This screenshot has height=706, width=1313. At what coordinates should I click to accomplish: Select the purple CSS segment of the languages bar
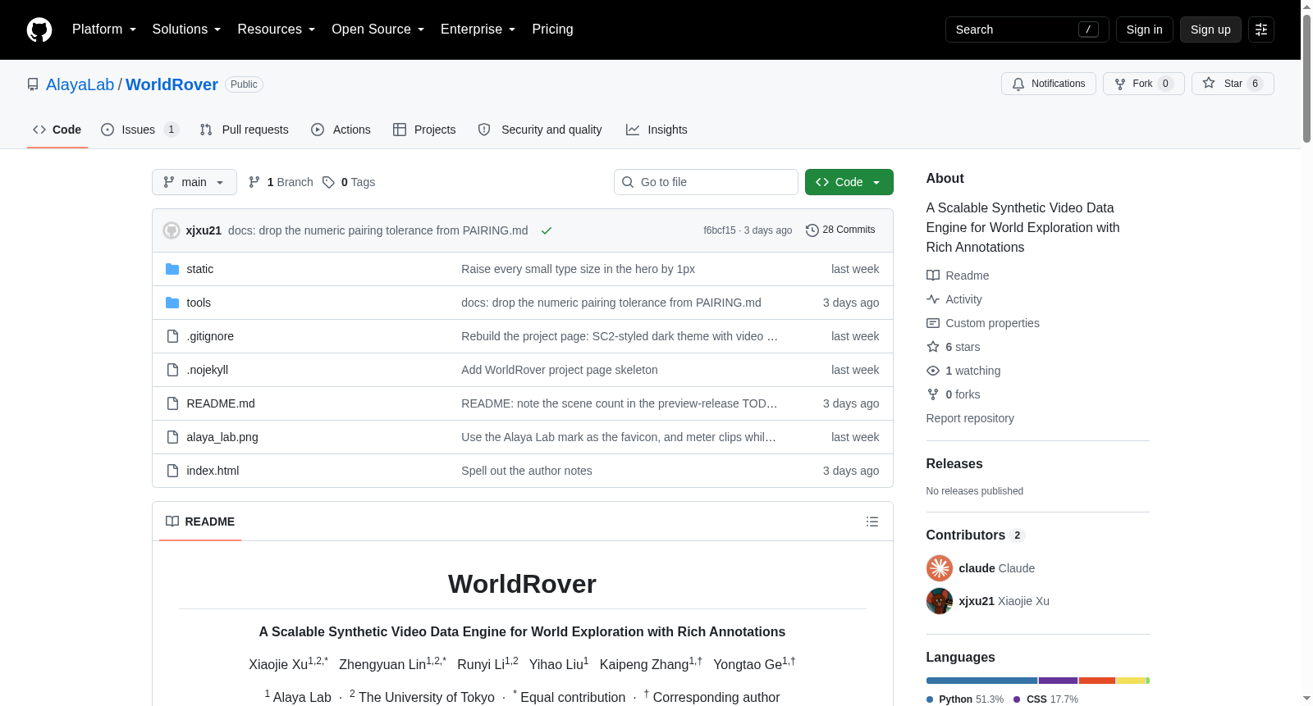pos(1058,681)
